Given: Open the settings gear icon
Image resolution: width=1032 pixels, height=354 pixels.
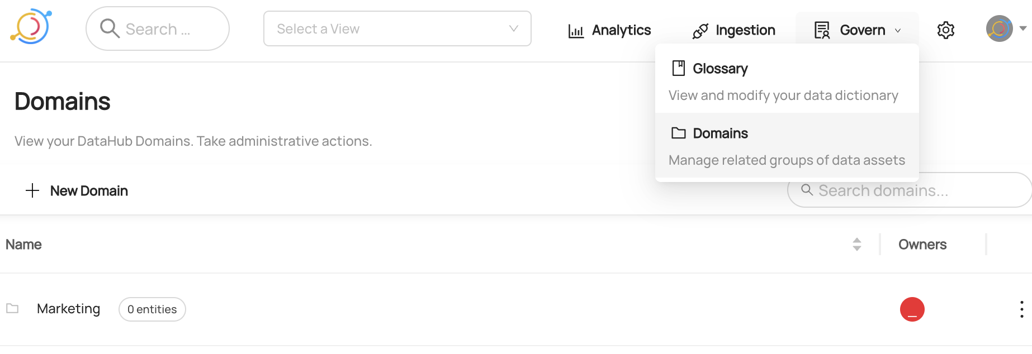Looking at the screenshot, I should [x=945, y=30].
